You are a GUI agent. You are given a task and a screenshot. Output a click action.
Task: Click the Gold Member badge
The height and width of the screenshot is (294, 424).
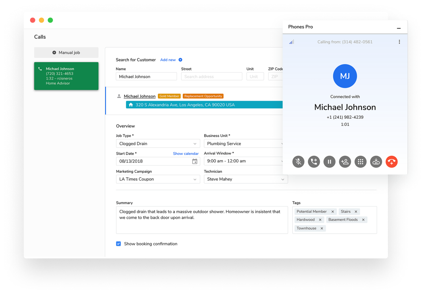click(x=169, y=96)
